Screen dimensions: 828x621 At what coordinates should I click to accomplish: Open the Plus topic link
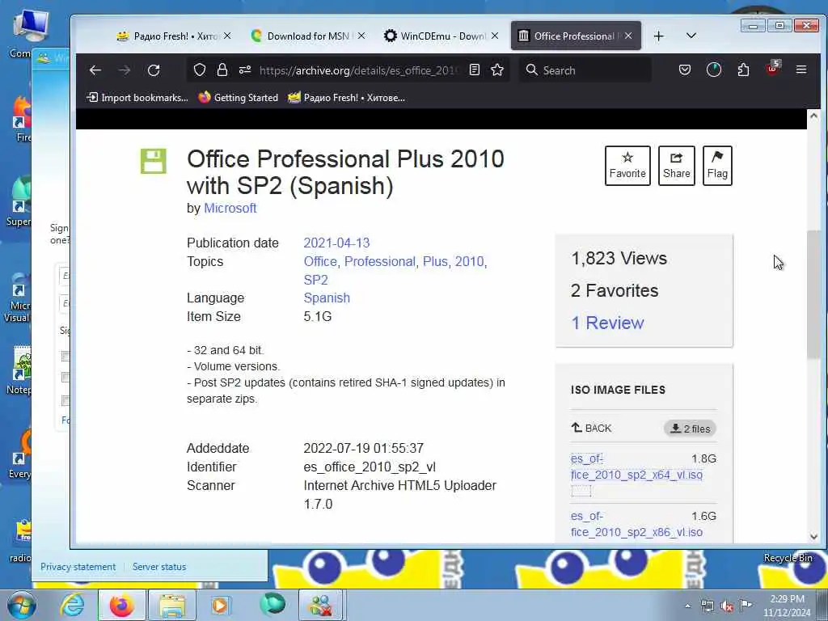(435, 261)
